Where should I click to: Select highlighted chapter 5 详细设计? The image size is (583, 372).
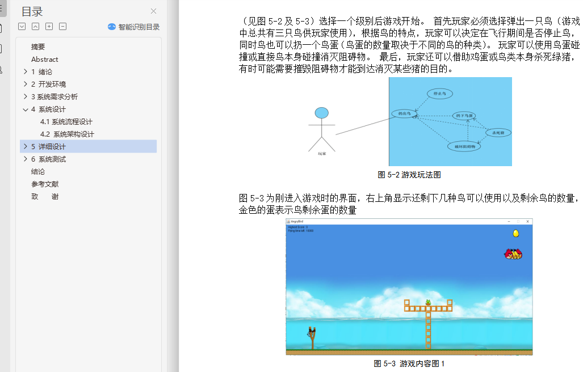[88, 146]
